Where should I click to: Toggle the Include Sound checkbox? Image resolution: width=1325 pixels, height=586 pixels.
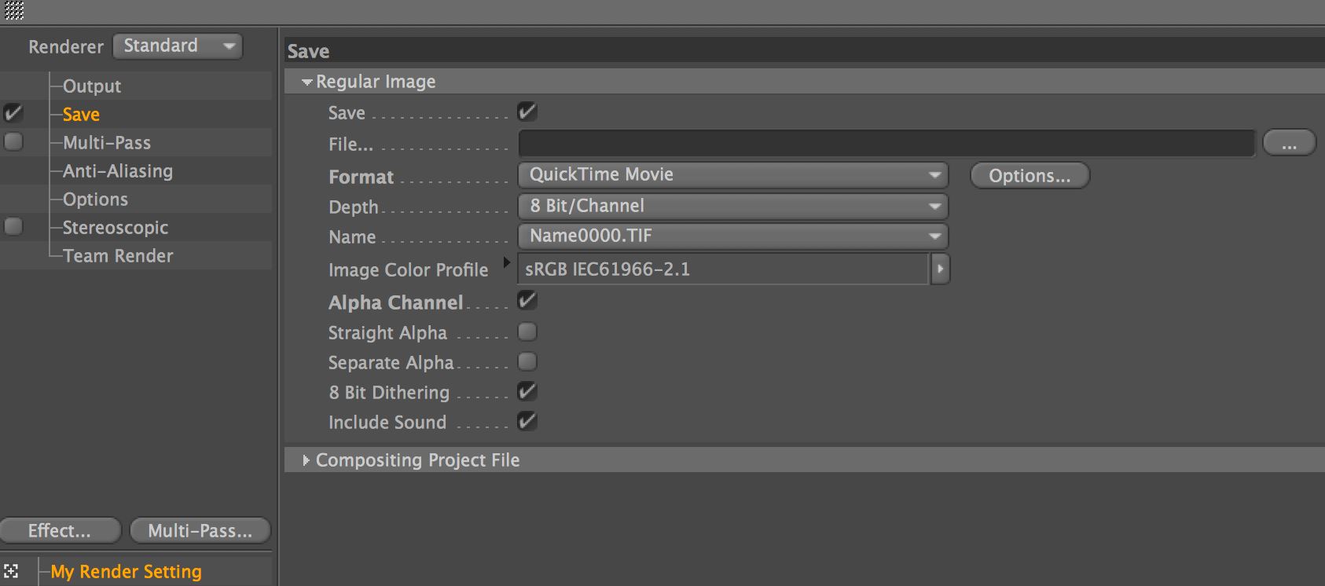[527, 421]
